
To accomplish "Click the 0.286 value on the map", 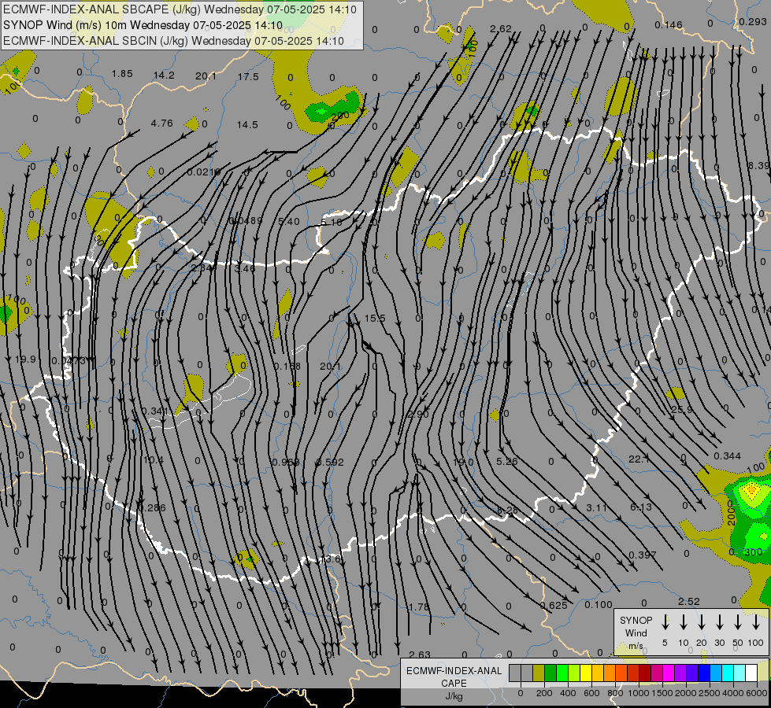I will pos(152,507).
